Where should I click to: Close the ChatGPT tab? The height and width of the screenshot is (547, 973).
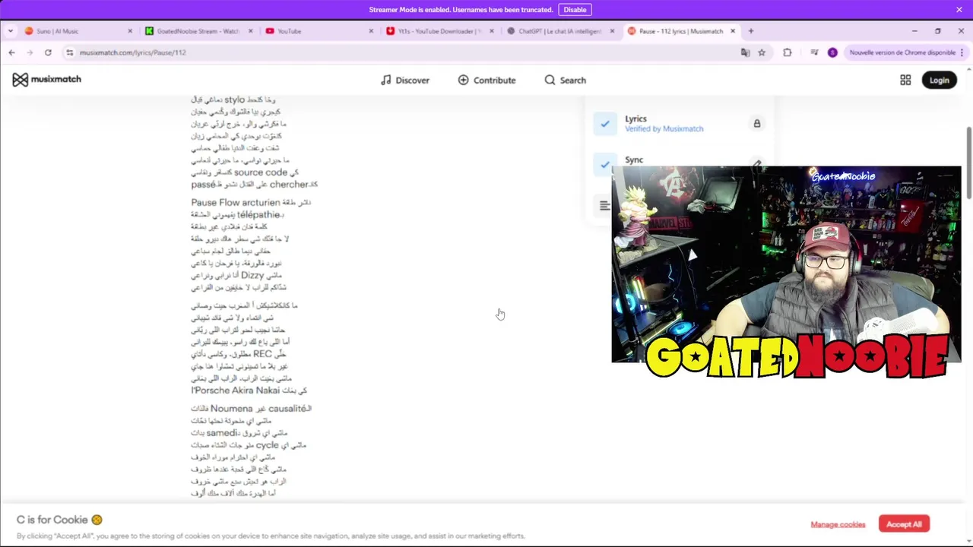[x=612, y=31]
